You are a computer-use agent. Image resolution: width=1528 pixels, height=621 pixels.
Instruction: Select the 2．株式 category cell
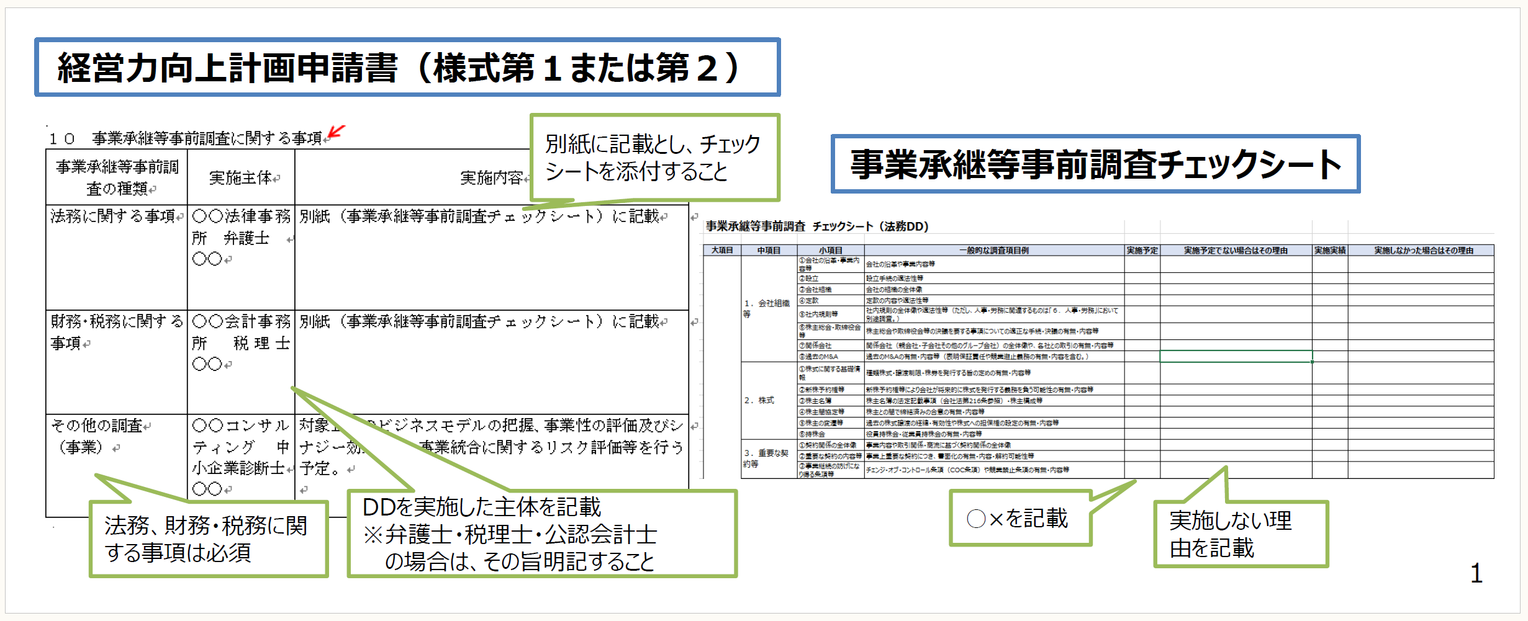tap(768, 401)
